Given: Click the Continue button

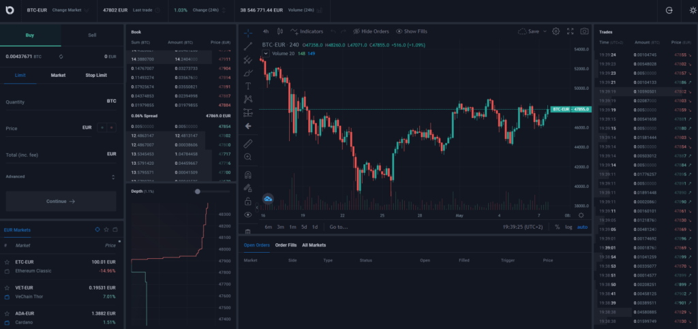Looking at the screenshot, I should (61, 202).
